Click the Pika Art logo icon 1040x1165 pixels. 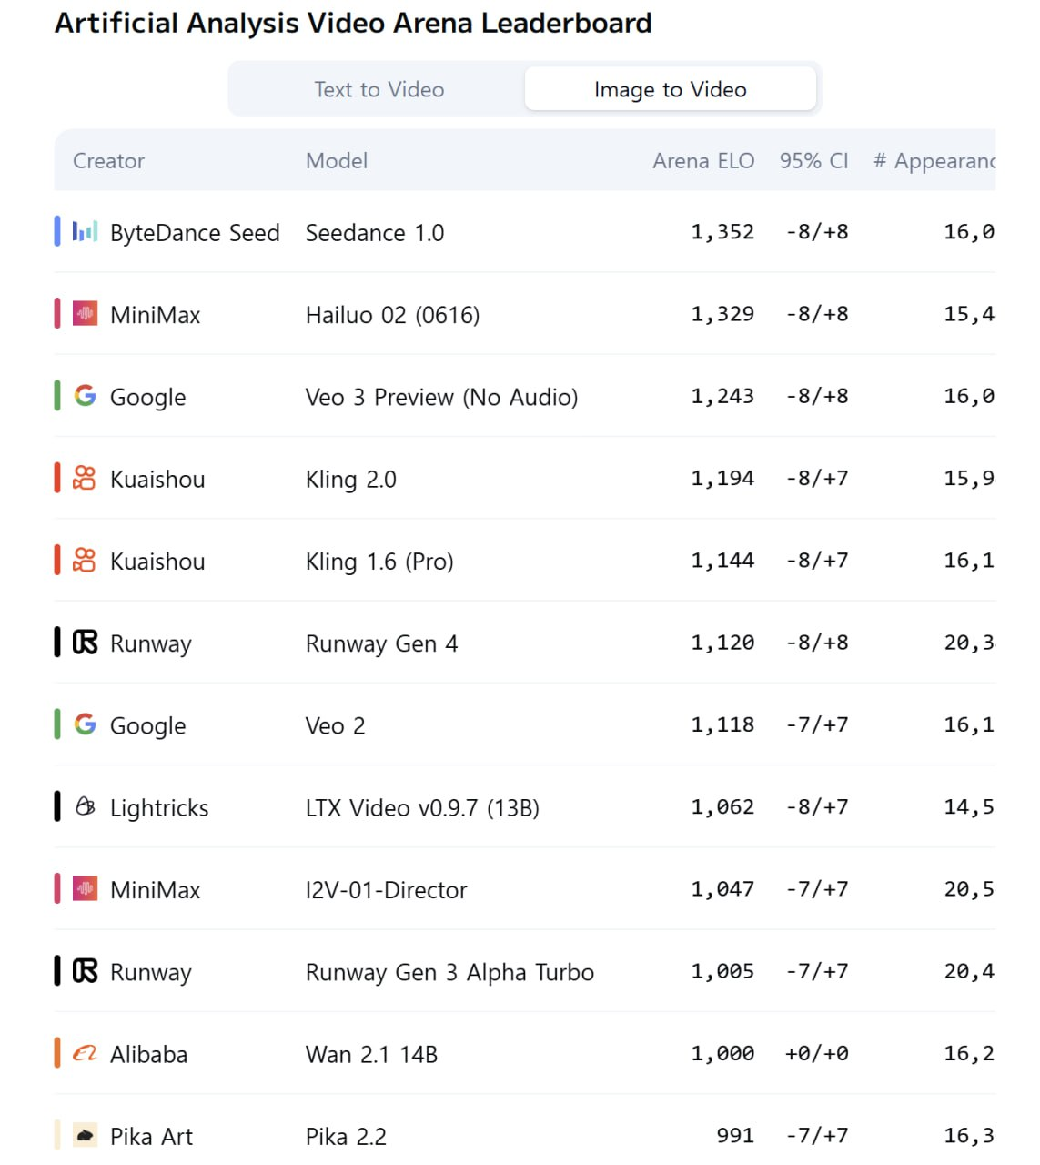[85, 1135]
